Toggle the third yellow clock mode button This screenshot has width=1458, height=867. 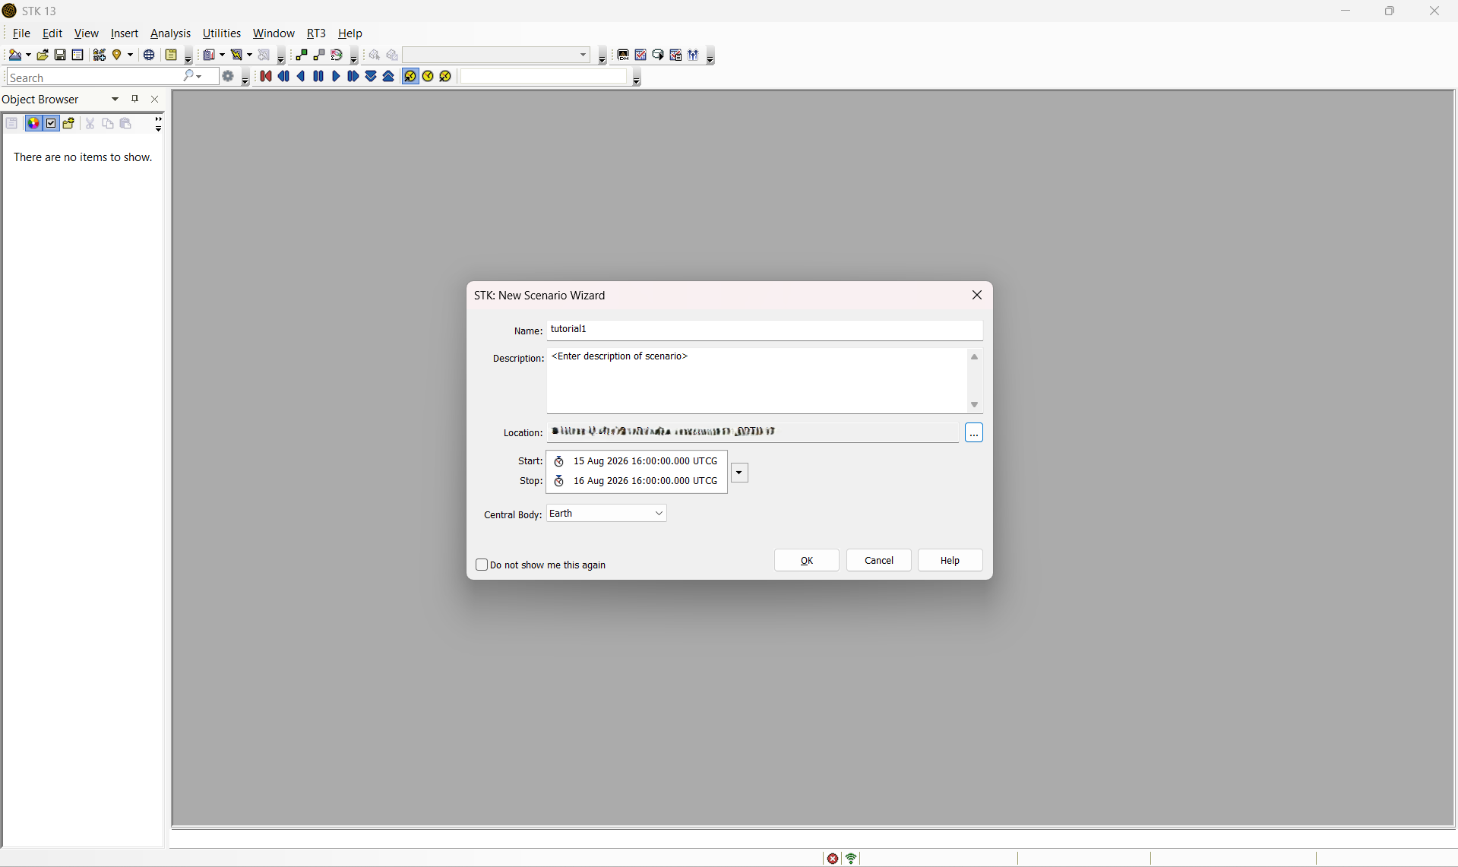tap(445, 76)
